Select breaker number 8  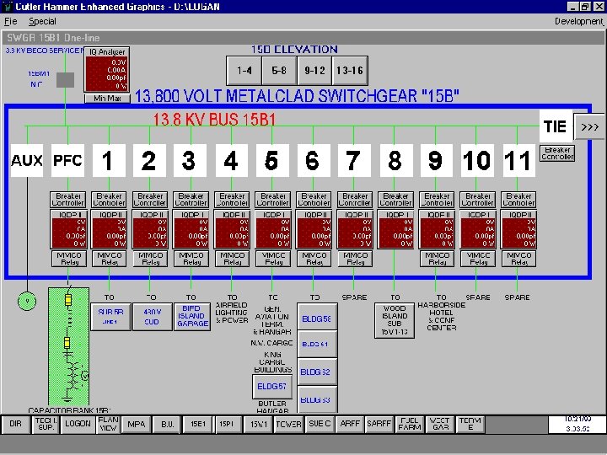(396, 161)
